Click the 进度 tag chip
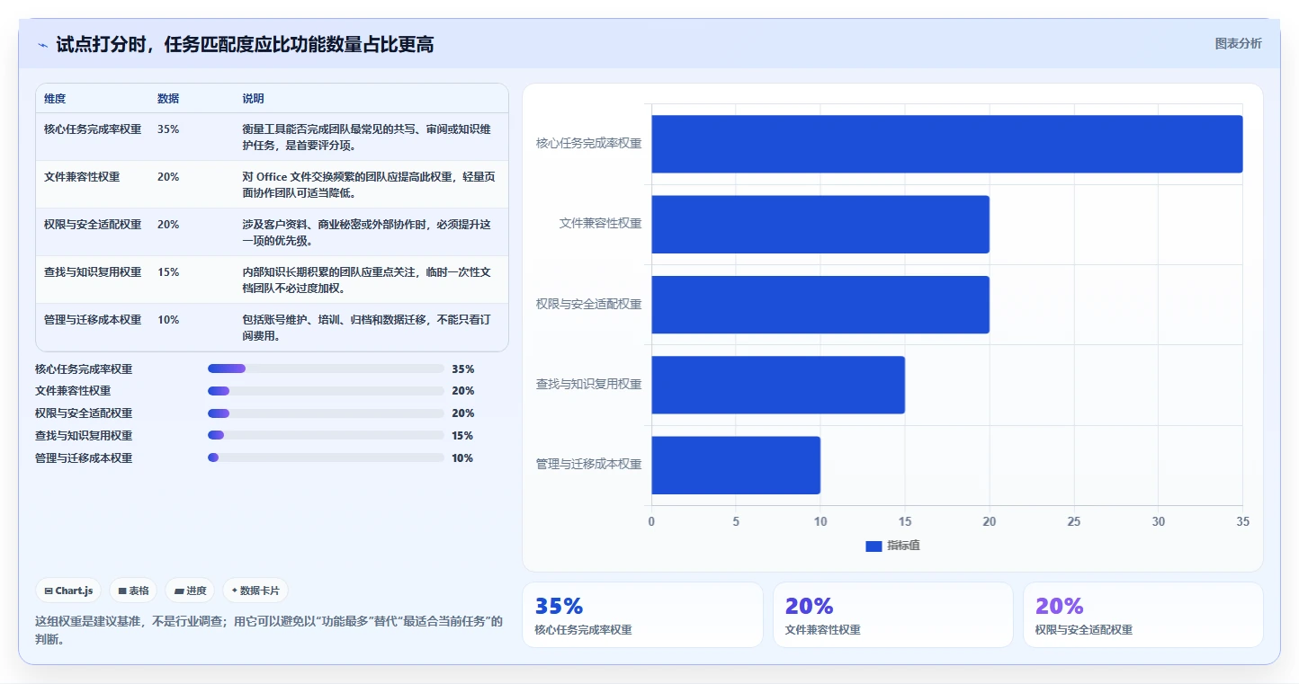The image size is (1299, 684). [x=190, y=591]
